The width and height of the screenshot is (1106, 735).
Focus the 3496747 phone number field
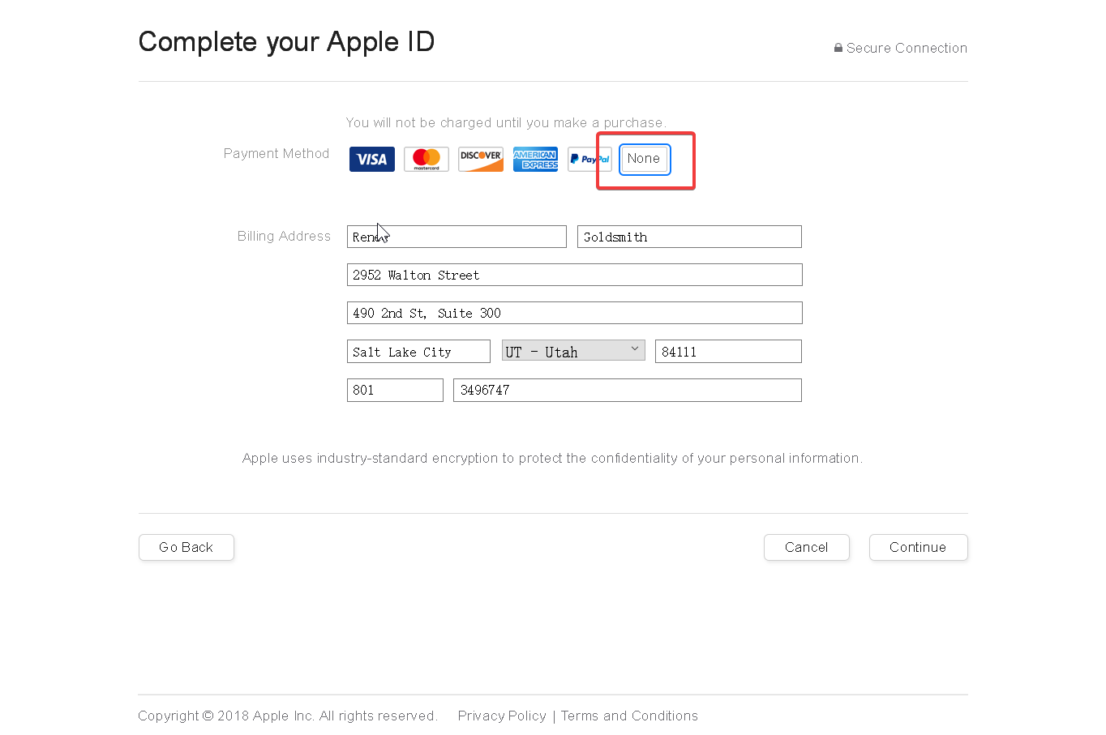point(628,390)
